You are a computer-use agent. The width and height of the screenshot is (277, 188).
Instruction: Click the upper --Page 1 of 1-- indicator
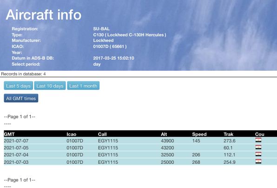pyautogui.click(x=20, y=117)
